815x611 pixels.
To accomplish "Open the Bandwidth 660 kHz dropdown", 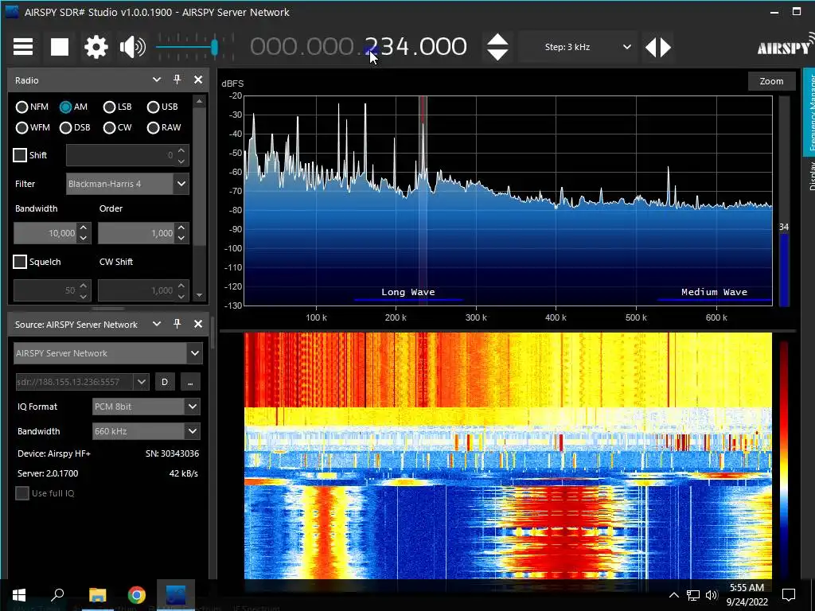I will [x=146, y=430].
